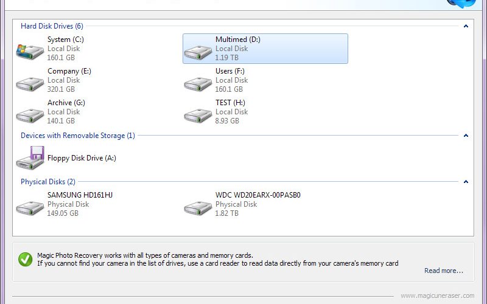Visit the www.magicuneraser.com link
Viewport: 487px width, 304px height.
click(x=437, y=296)
